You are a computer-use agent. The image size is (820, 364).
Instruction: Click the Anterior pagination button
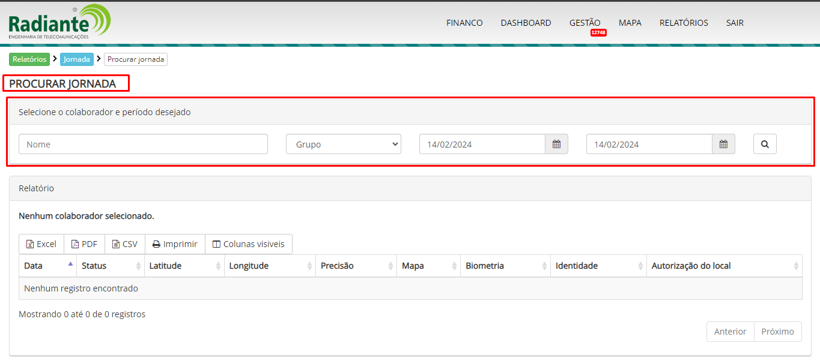pos(730,332)
